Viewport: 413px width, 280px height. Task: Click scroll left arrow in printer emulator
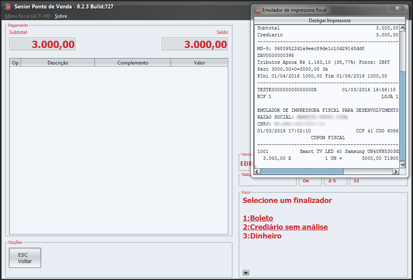pyautogui.click(x=257, y=172)
